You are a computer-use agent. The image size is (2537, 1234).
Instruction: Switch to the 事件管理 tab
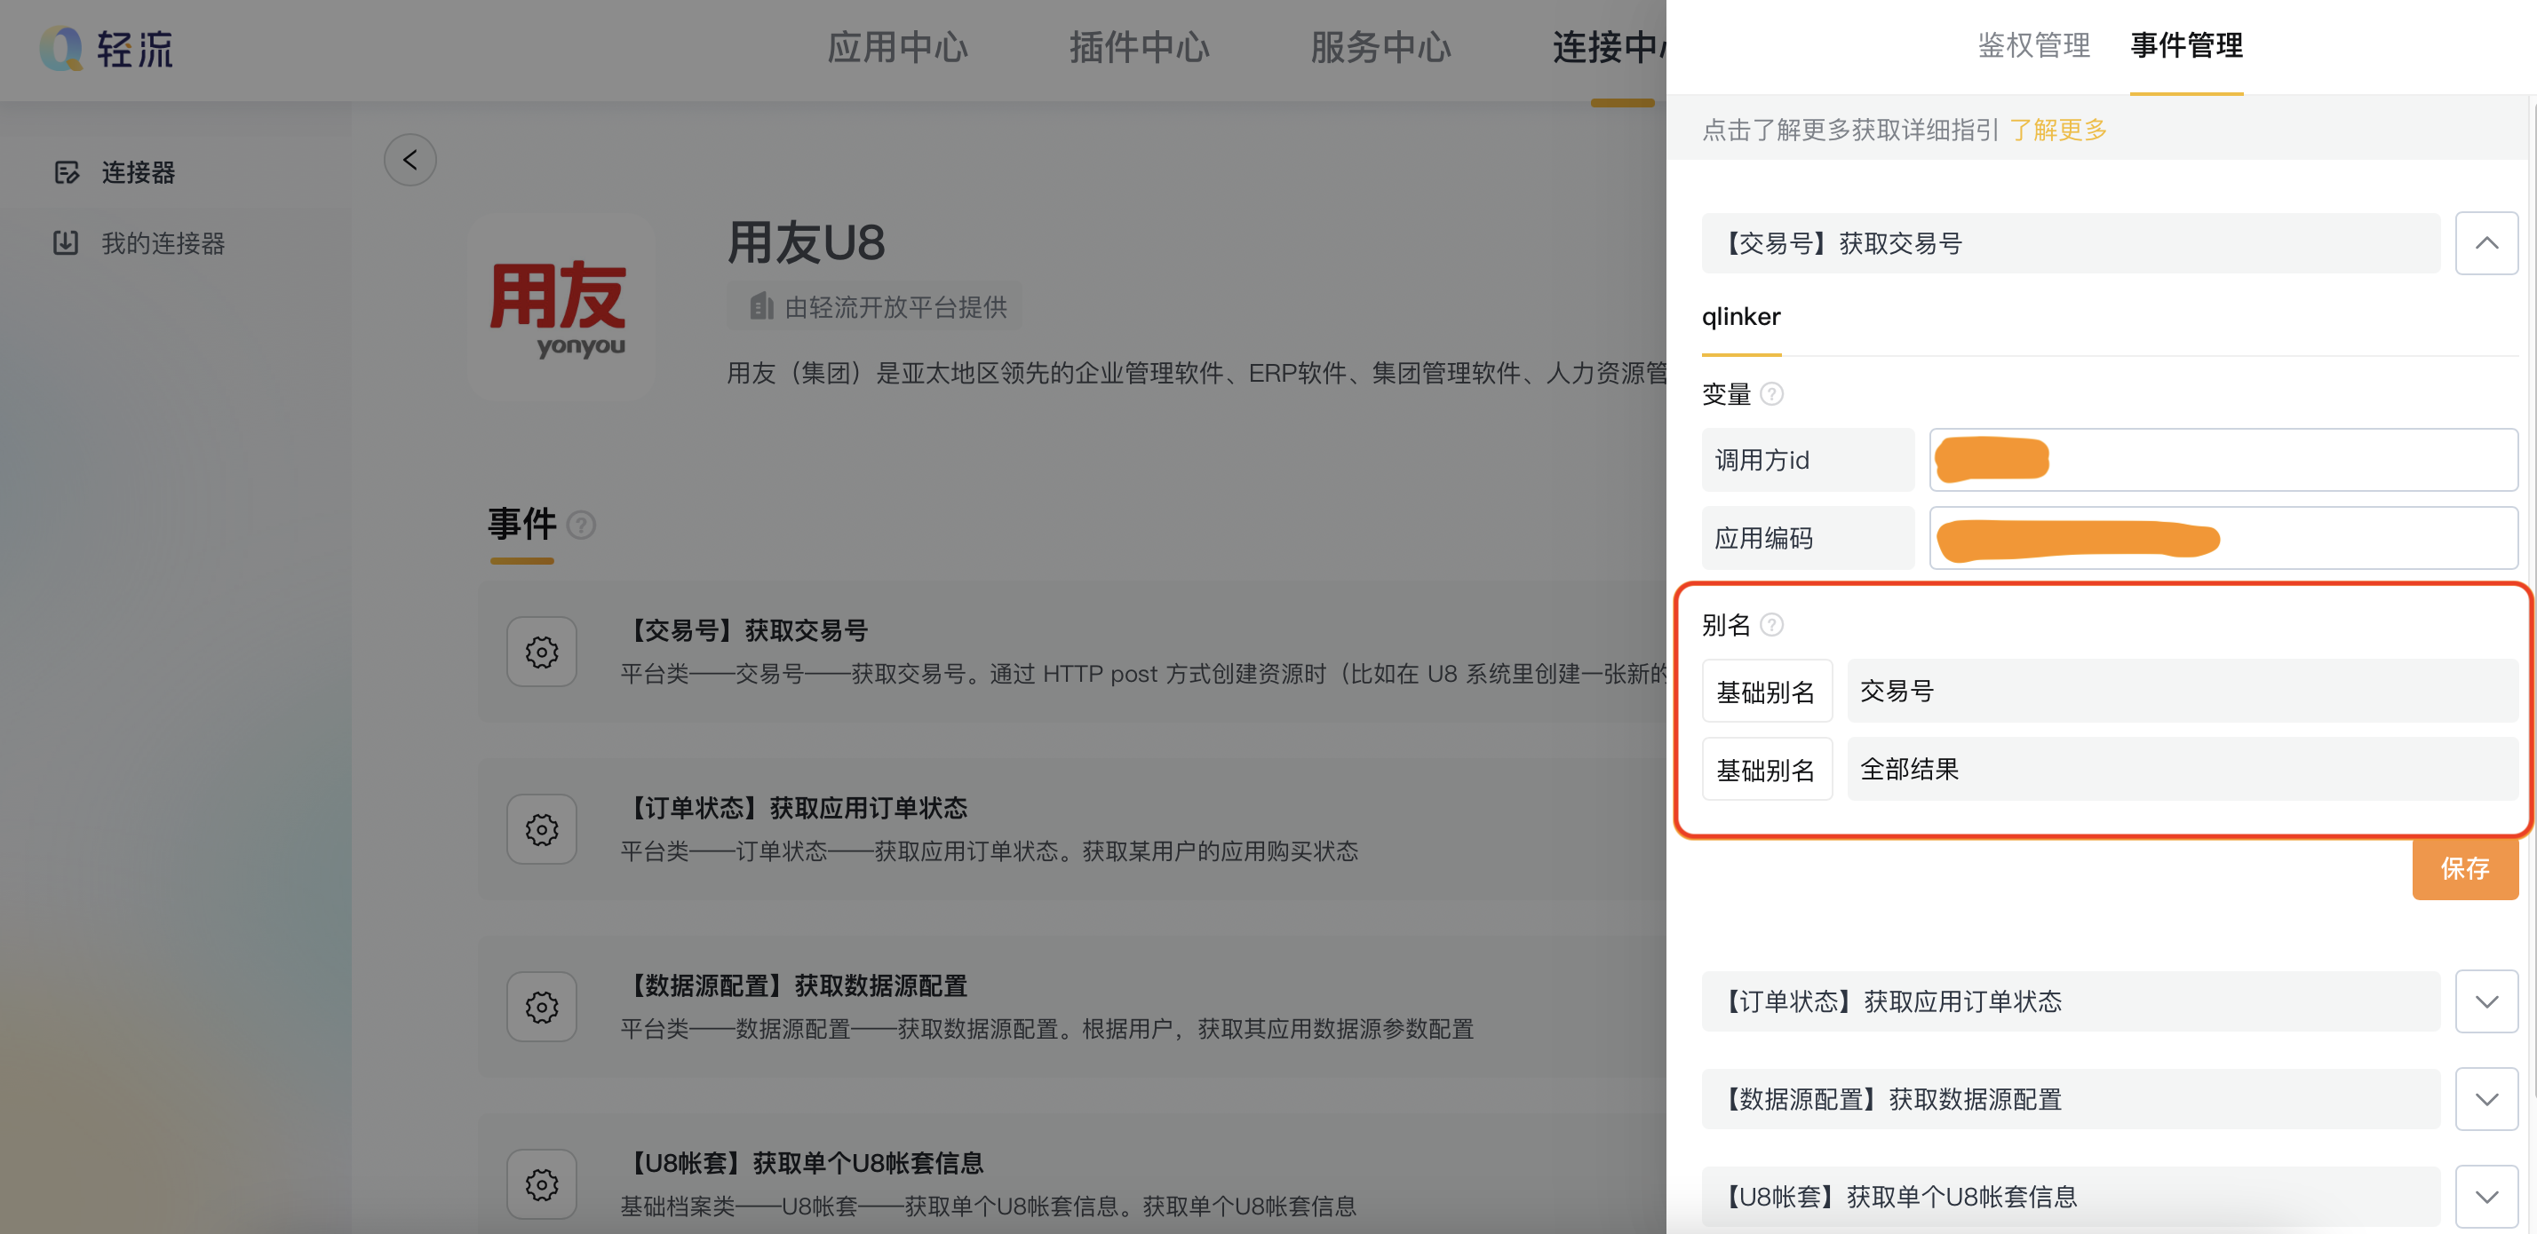pyautogui.click(x=2185, y=45)
